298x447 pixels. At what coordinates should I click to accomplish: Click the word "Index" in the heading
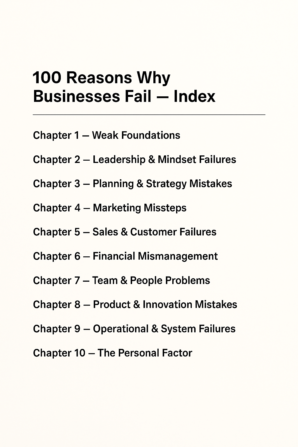click(194, 96)
